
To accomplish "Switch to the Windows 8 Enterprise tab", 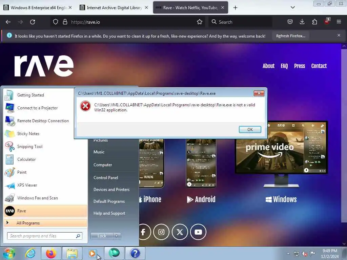I will pos(38,8).
